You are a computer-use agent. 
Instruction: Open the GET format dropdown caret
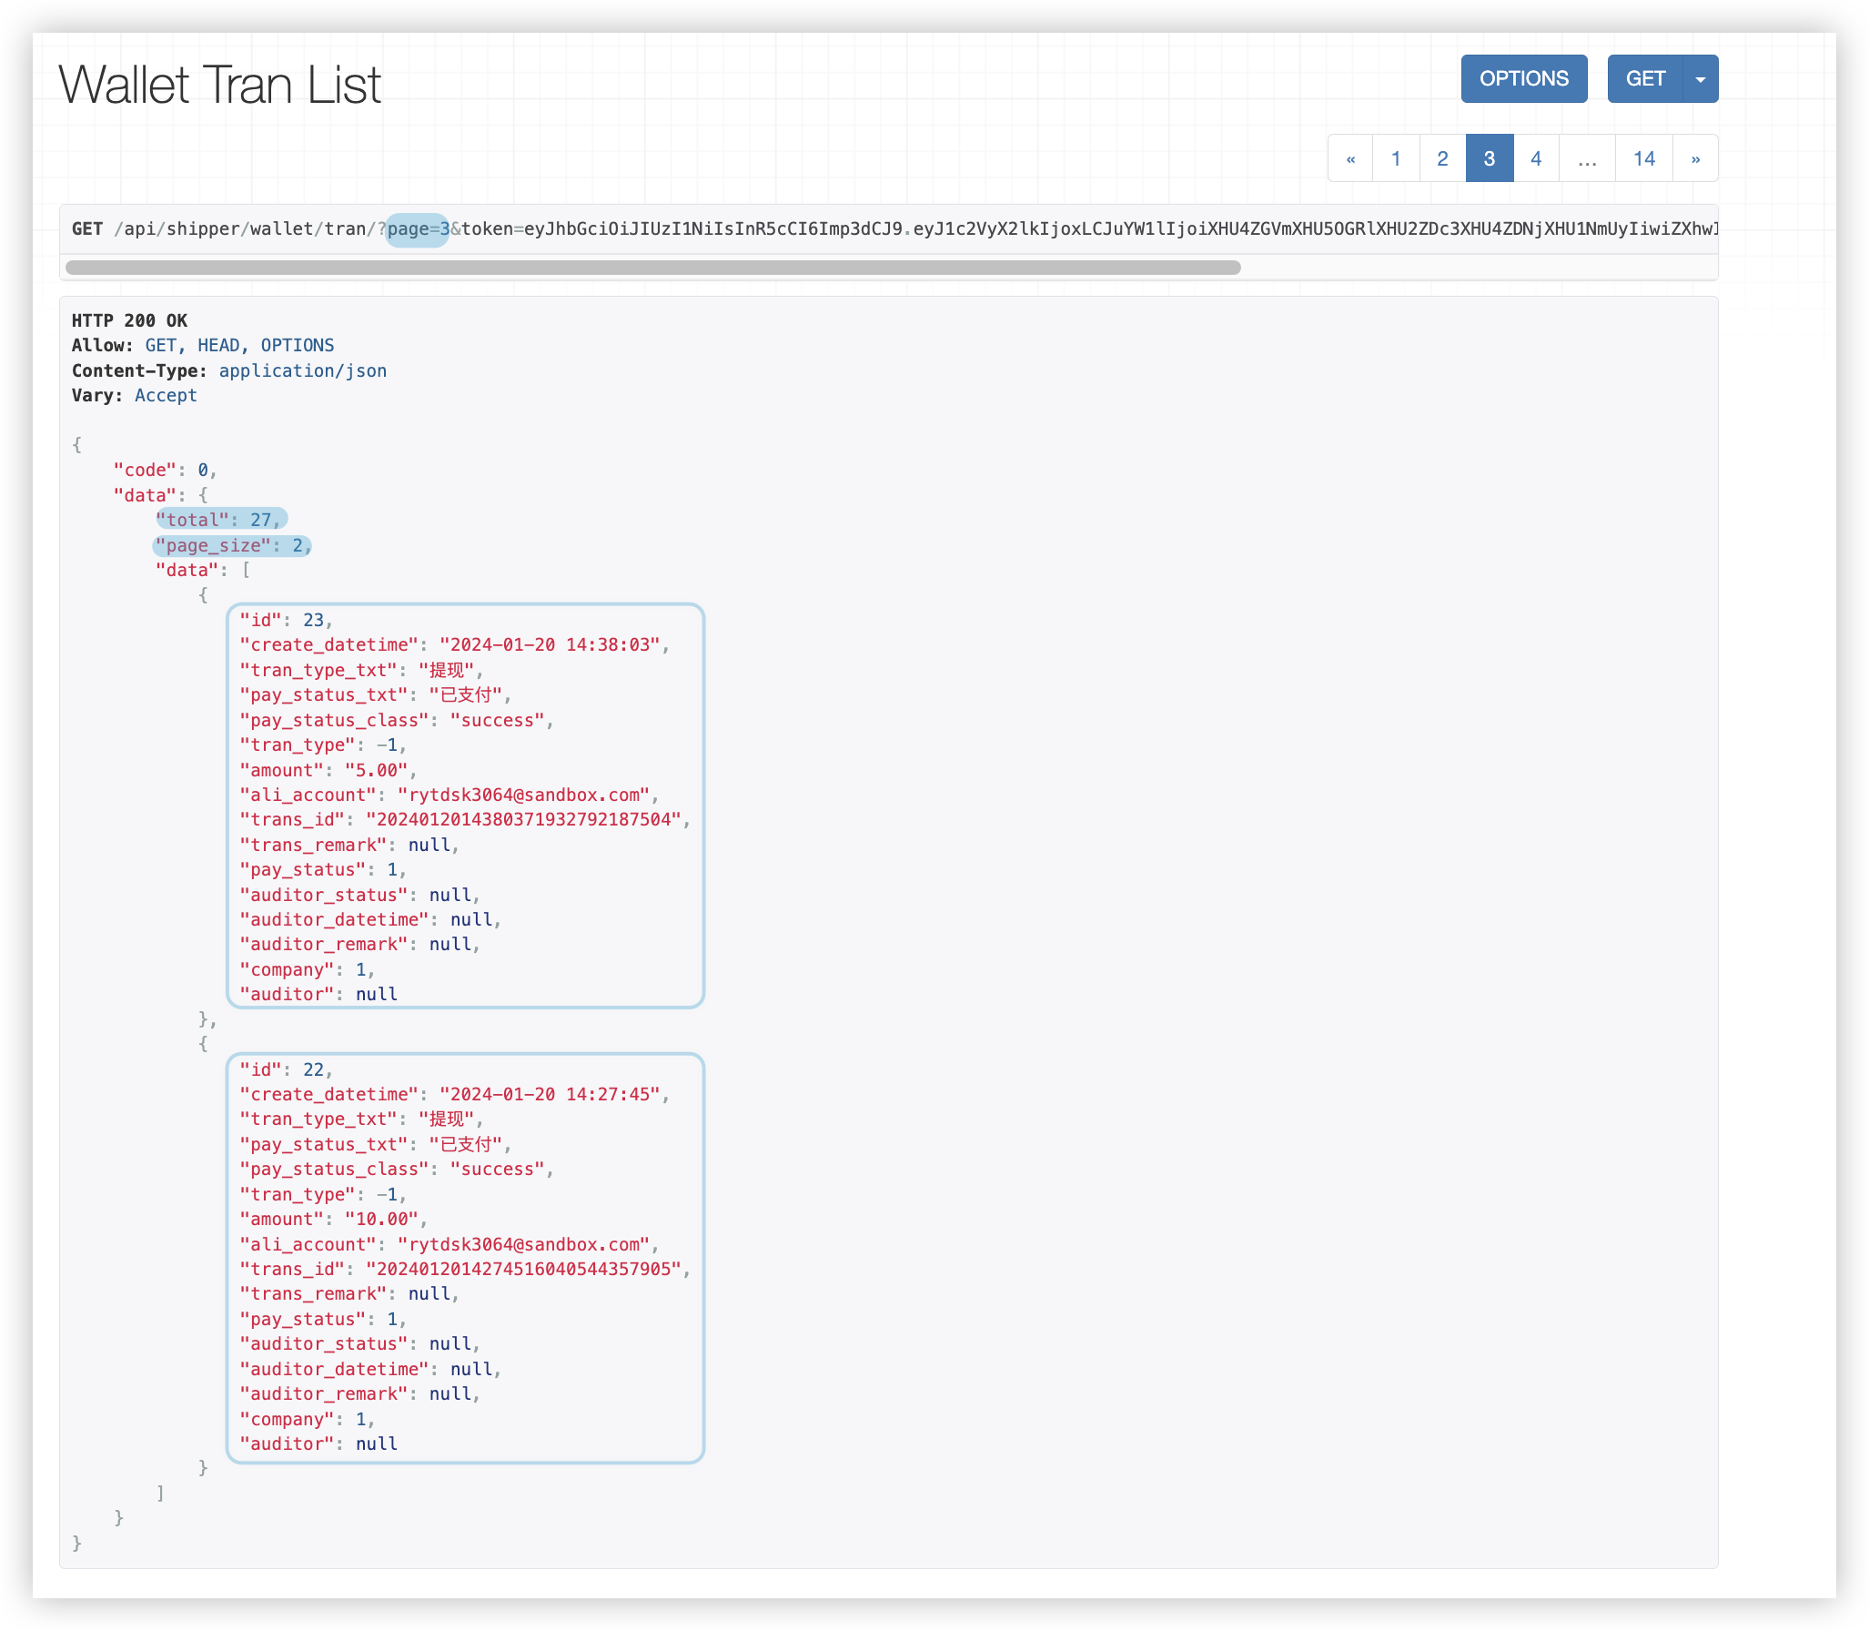(x=1700, y=79)
